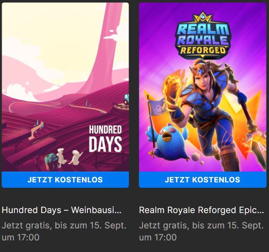
Task: Click the free-until-15-Sept text under Hundred Days
Action: (64, 231)
